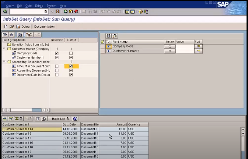Click the Refresh blue icon in output toolbar

(x=75, y=119)
